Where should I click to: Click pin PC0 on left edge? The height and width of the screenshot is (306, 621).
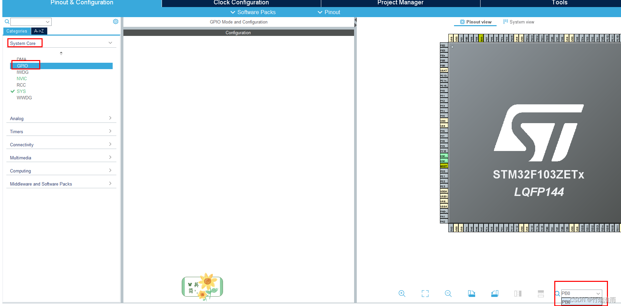click(444, 171)
